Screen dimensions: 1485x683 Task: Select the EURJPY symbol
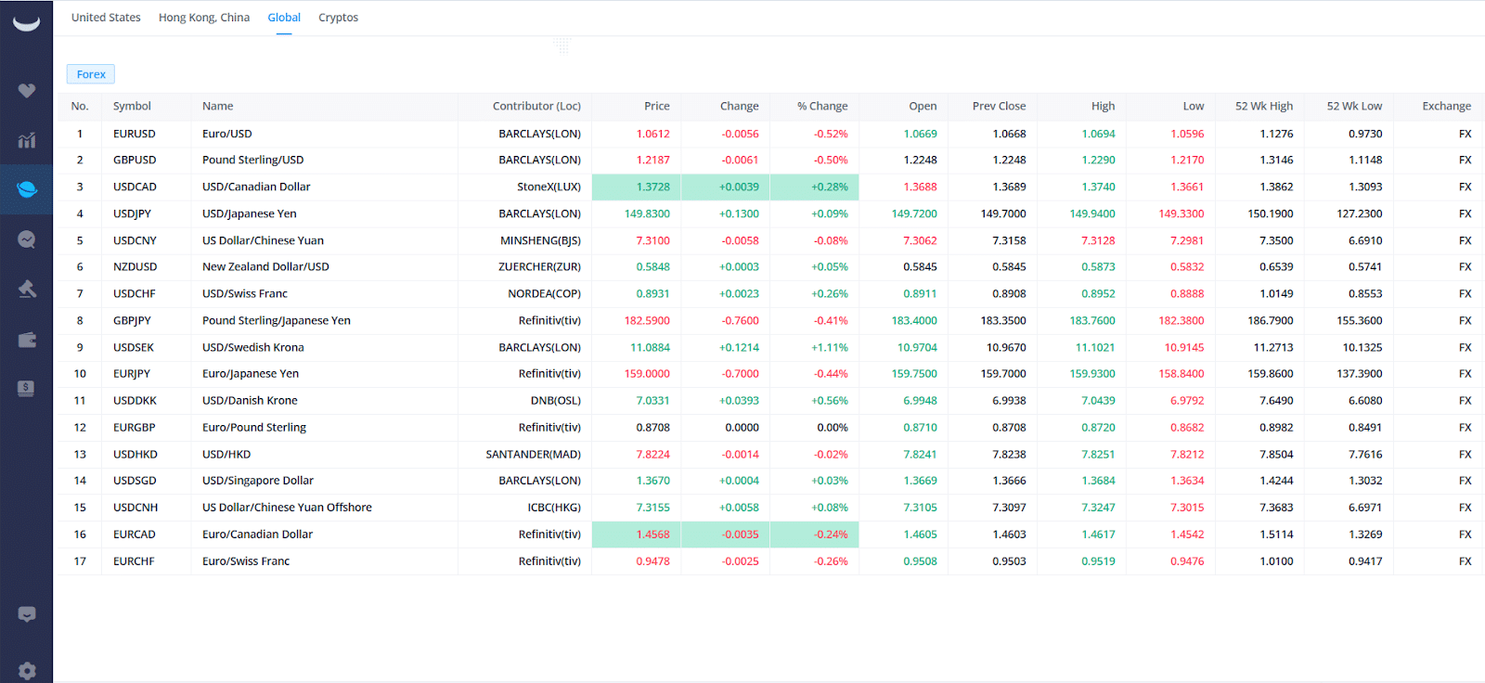(x=132, y=374)
